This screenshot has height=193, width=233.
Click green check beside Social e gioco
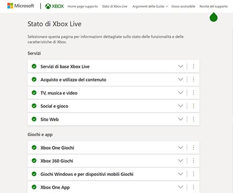pos(34,106)
